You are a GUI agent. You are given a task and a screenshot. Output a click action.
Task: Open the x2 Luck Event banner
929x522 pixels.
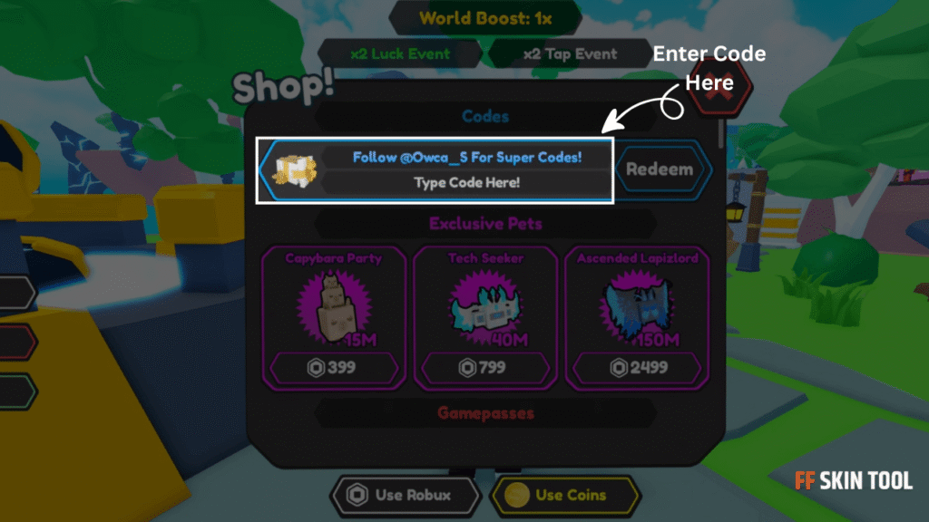tap(400, 53)
